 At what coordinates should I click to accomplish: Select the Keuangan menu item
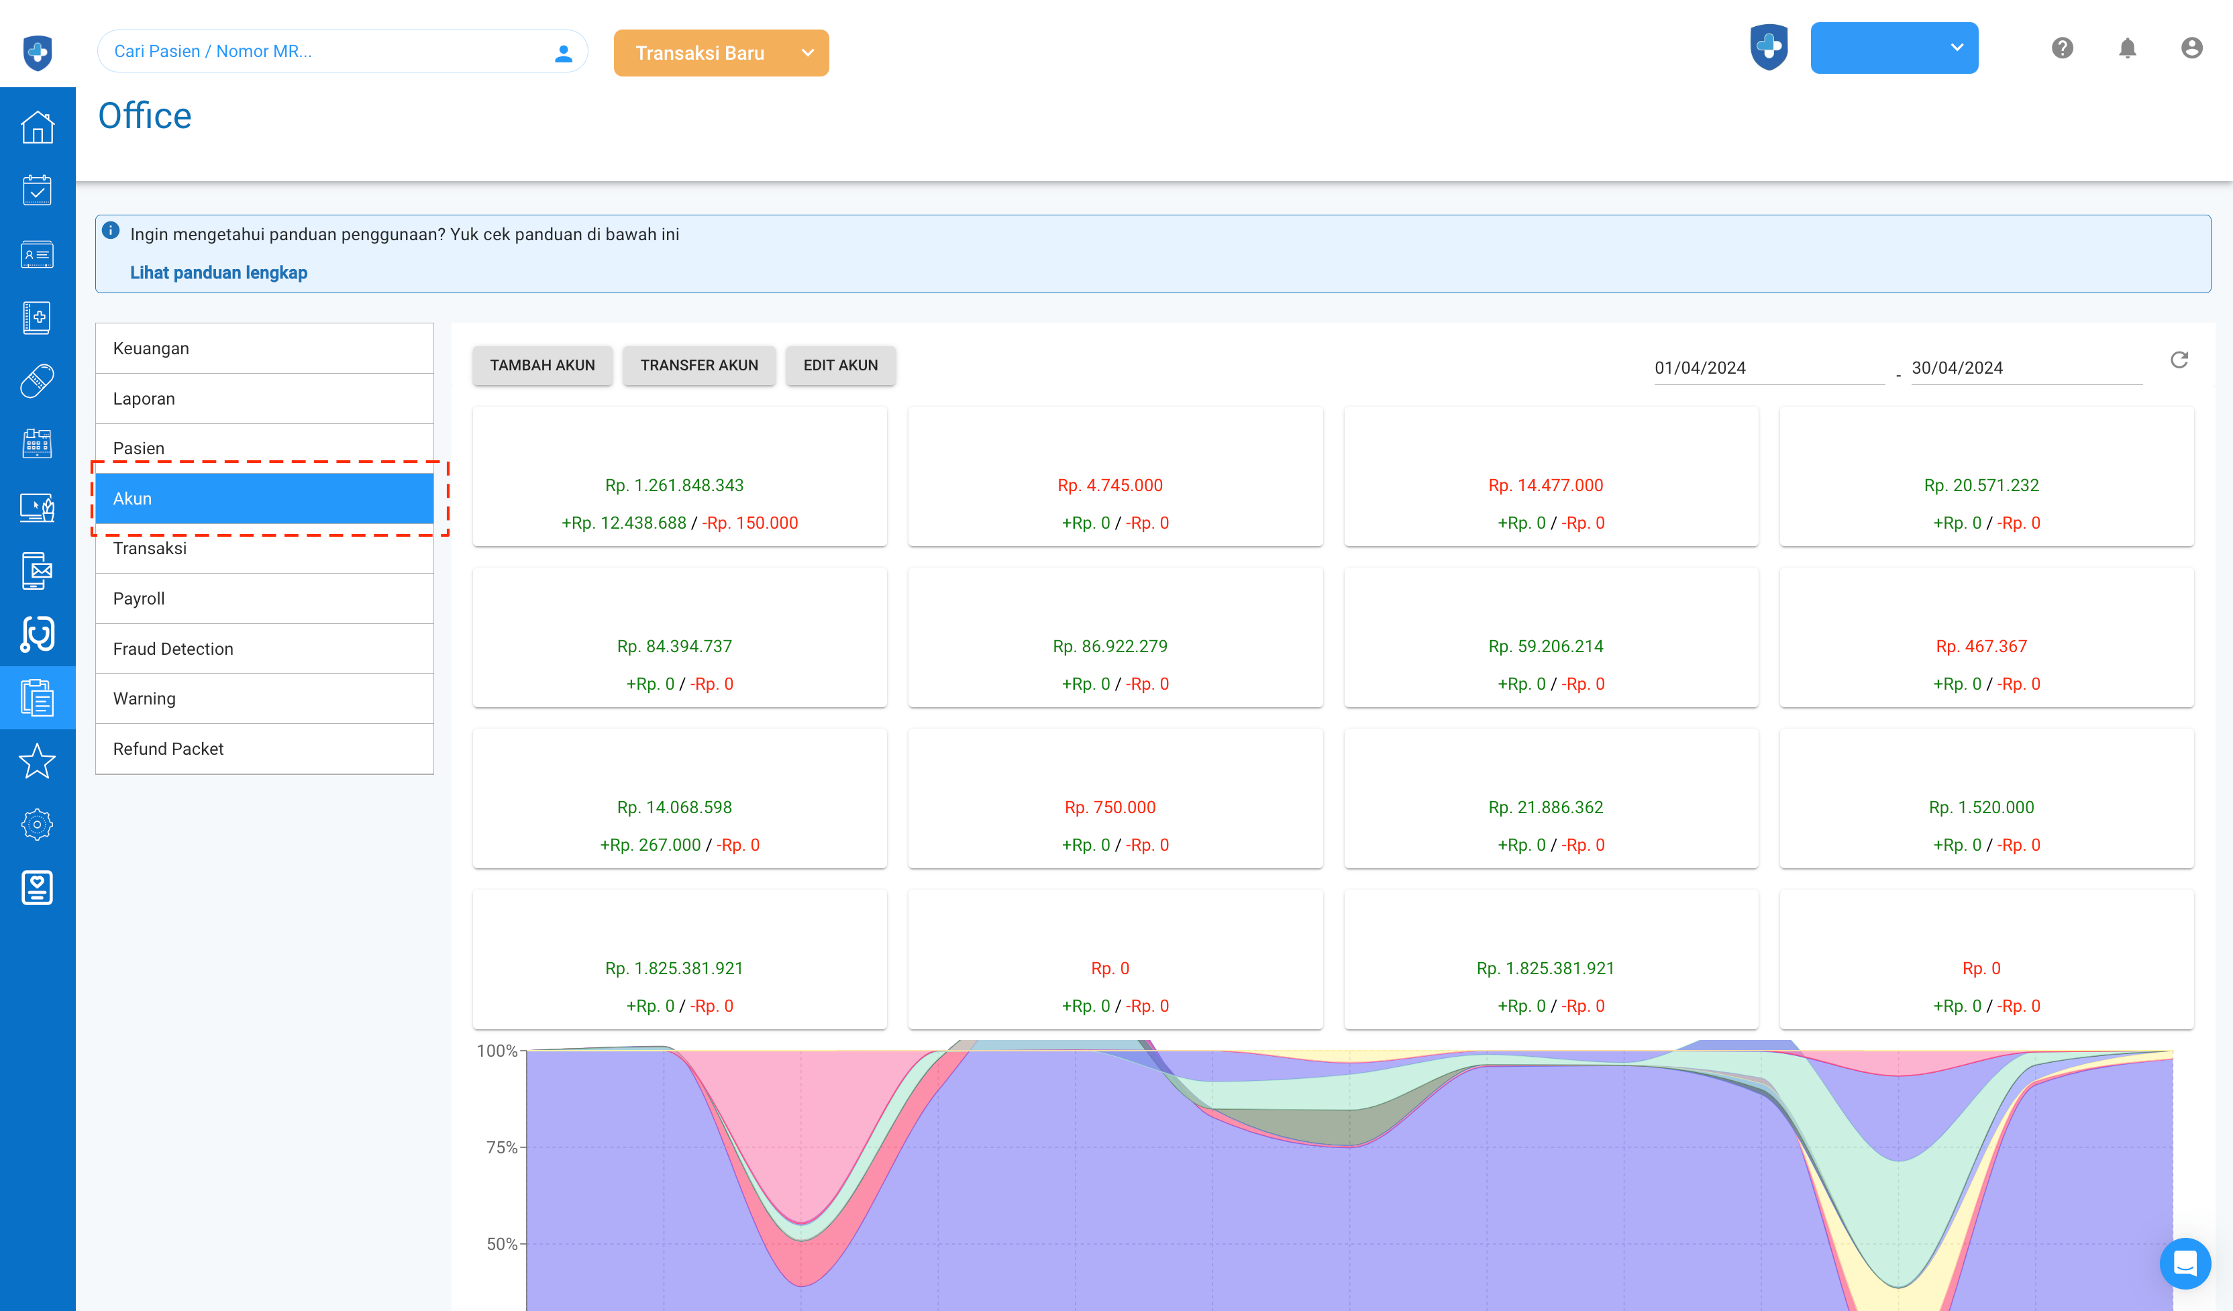[x=264, y=348]
